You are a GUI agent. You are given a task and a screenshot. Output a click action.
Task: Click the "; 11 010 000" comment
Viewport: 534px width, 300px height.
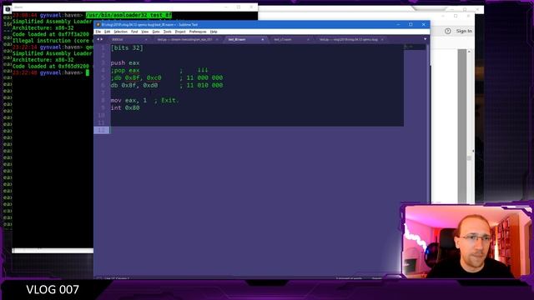pos(201,85)
